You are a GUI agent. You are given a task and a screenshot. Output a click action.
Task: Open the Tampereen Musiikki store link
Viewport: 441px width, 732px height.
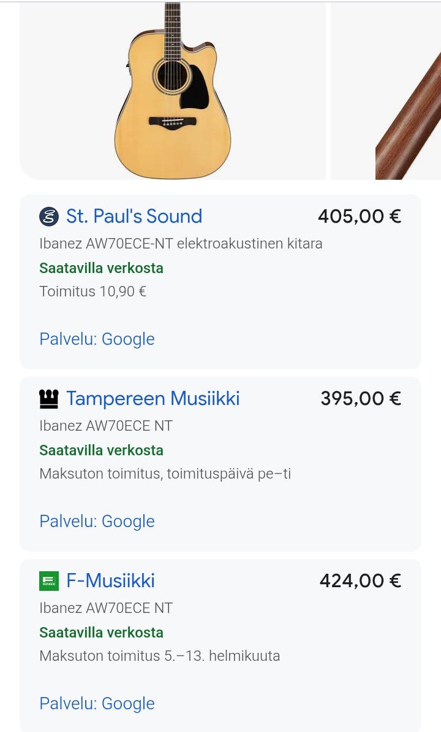coord(153,398)
